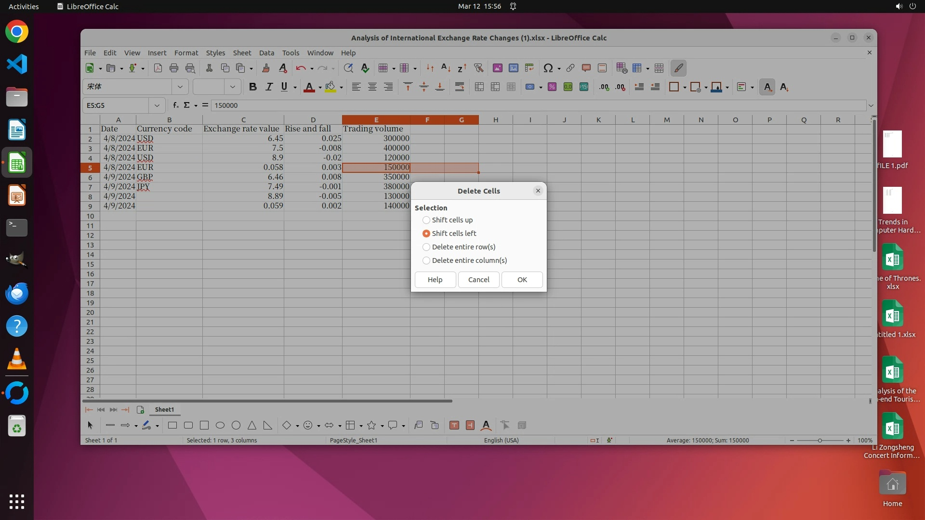Click the zoom slider in status bar
This screenshot has width=925, height=520.
pyautogui.click(x=819, y=441)
